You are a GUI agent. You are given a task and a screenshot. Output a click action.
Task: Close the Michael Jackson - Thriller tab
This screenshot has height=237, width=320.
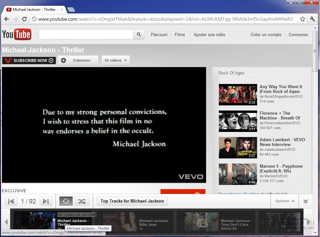click(x=62, y=10)
